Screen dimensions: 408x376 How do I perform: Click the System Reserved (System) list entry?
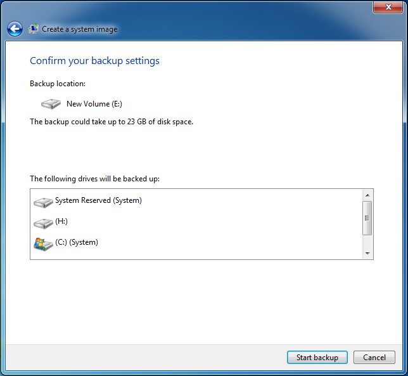coord(98,200)
